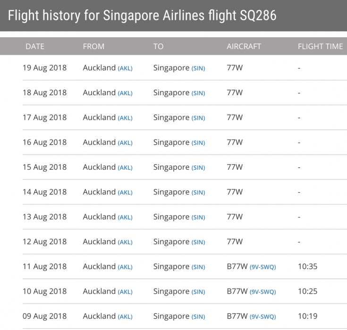Open 9V-SWQ aircraft link for 10 Aug 2018

click(262, 292)
